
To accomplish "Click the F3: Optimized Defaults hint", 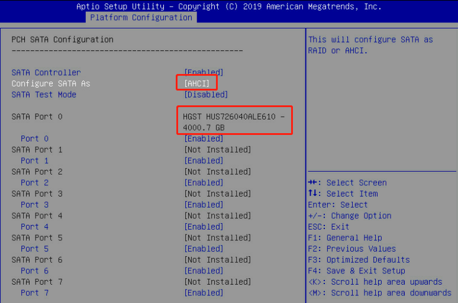I will point(359,260).
